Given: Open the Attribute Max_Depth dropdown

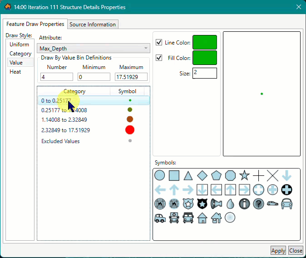Looking at the screenshot, I should pyautogui.click(x=94, y=48).
